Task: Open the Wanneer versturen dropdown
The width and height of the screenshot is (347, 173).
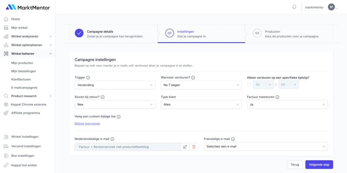Action: pos(201,85)
